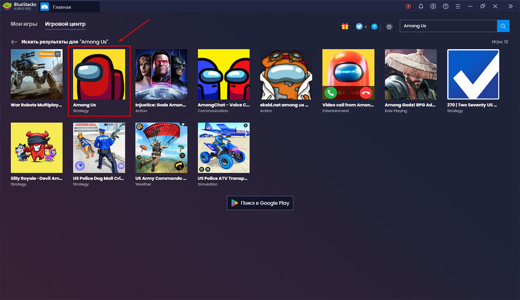Click the blue search magnifier button
The image size is (520, 300).
click(x=503, y=26)
